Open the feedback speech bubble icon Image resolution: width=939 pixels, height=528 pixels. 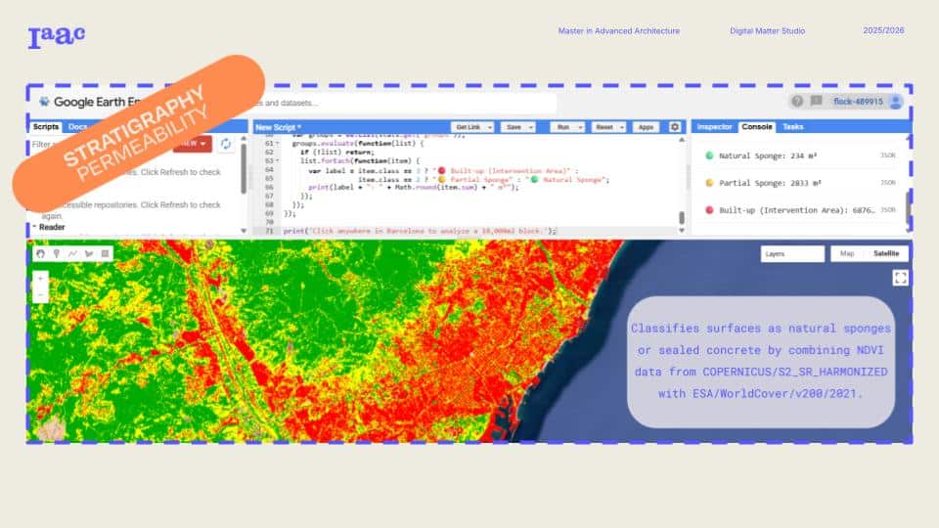pos(816,101)
